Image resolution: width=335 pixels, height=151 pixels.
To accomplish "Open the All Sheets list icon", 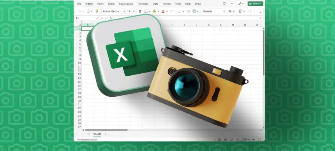I will coord(88,134).
